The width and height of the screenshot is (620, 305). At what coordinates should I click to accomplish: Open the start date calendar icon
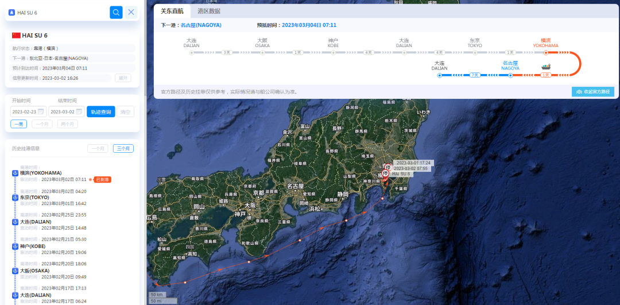click(41, 111)
